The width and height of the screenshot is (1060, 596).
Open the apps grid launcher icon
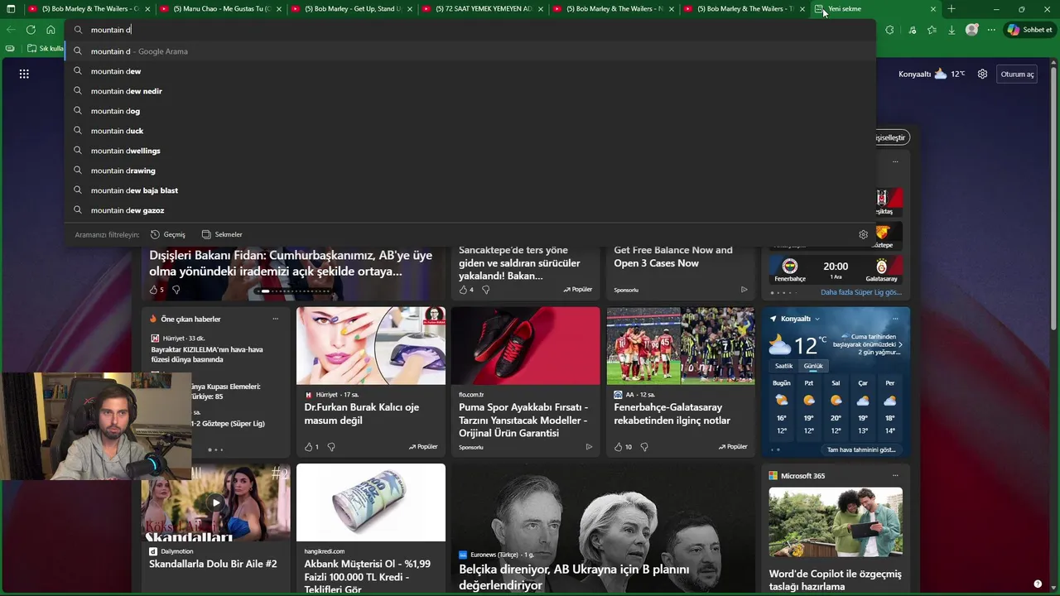coord(24,74)
